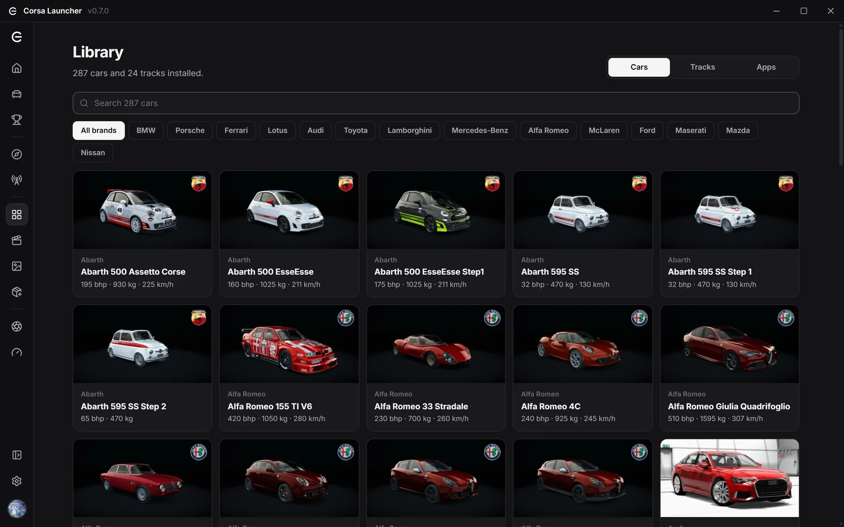Switch to the Cars tab
The height and width of the screenshot is (527, 844).
point(639,67)
